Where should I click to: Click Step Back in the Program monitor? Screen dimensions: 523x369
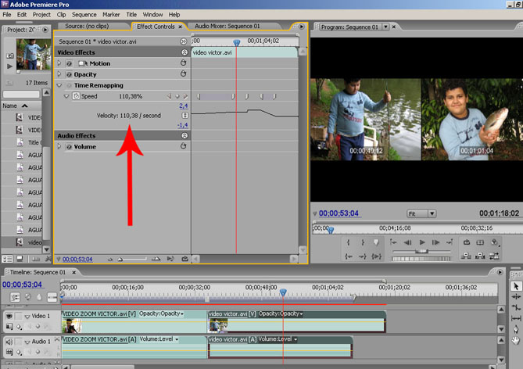407,243
